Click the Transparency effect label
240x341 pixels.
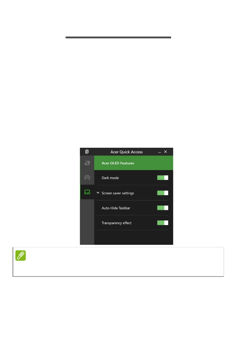point(117,223)
